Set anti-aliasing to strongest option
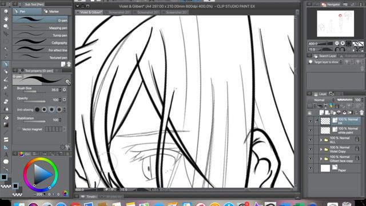 59,109
